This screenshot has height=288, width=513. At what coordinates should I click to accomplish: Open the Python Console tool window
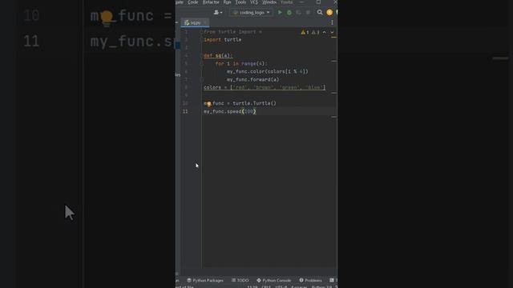[x=274, y=280]
